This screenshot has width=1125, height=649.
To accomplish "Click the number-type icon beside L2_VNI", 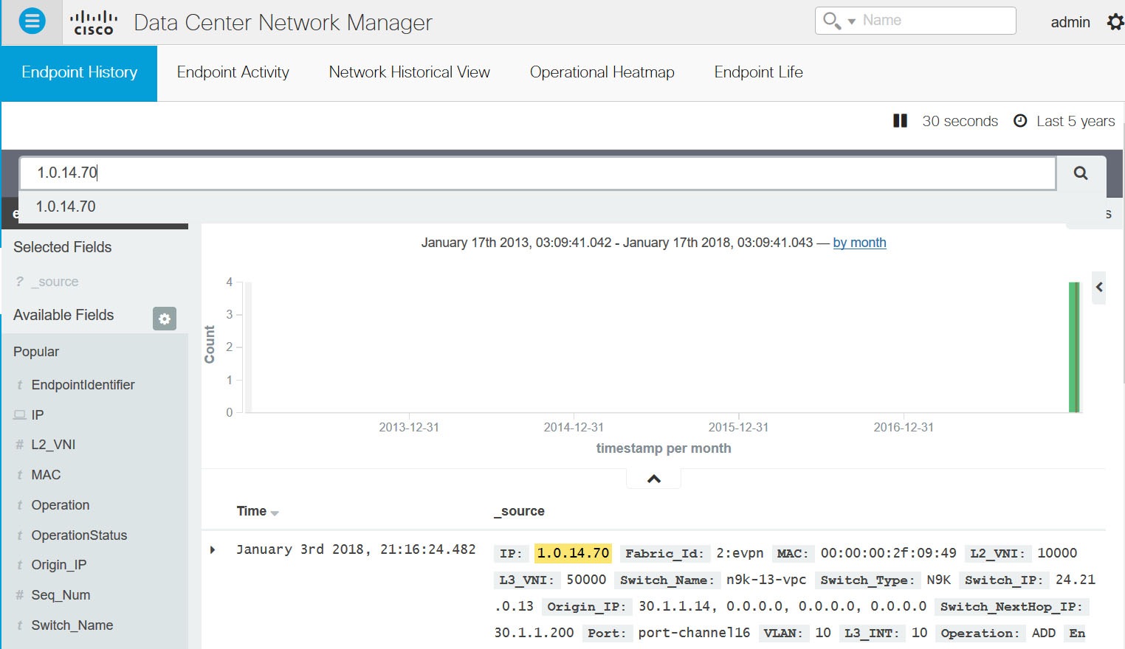I will point(18,444).
